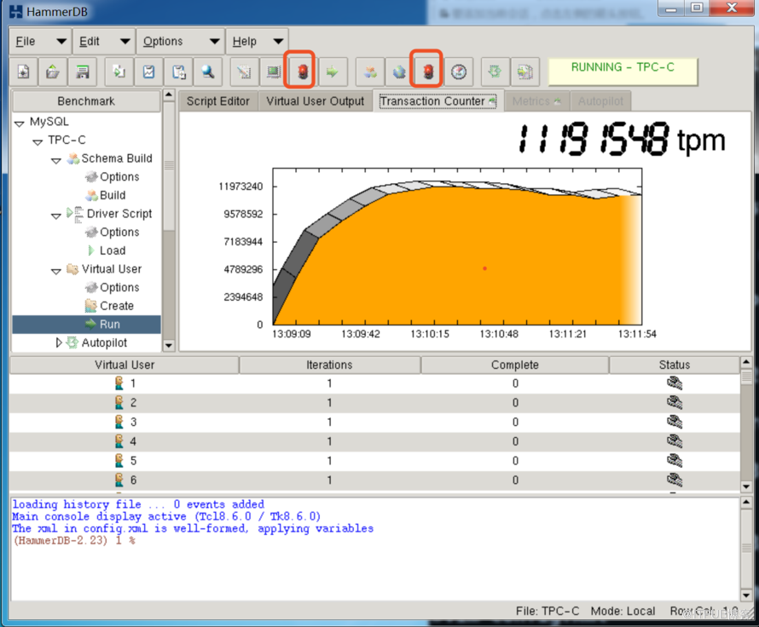Collapse the TPC-C tree node
The height and width of the screenshot is (627, 759).
(38, 142)
